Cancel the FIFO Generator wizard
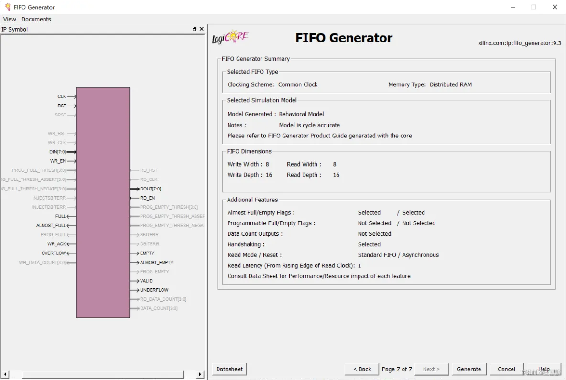The width and height of the screenshot is (566, 380). tap(506, 369)
